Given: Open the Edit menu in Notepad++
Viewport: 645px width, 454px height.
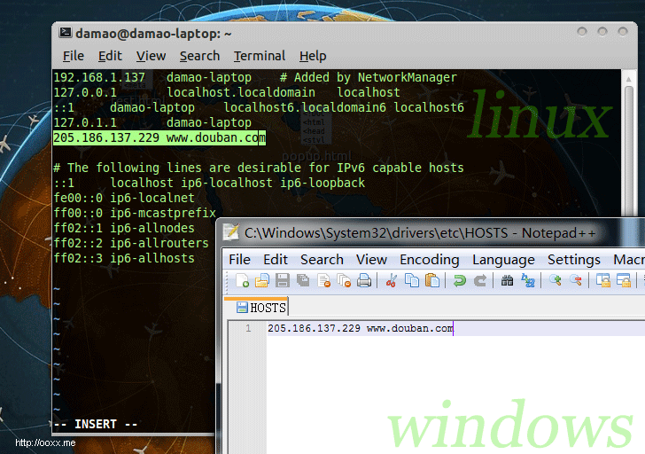Looking at the screenshot, I should 276,259.
